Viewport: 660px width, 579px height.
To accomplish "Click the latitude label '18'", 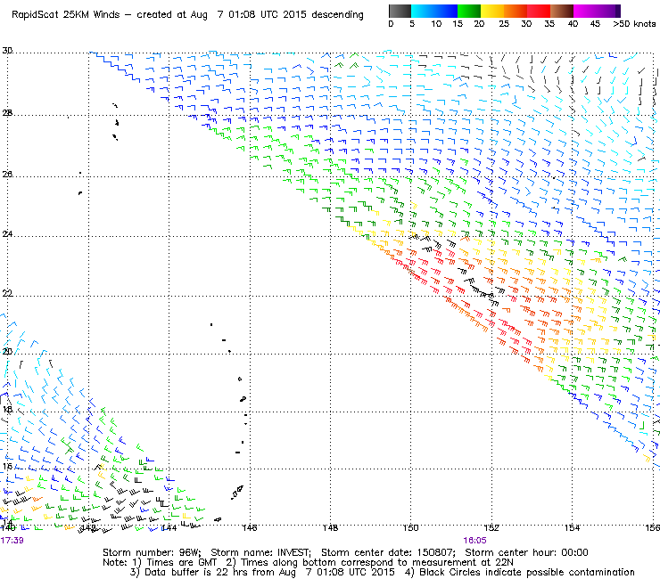I will pos(7,409).
